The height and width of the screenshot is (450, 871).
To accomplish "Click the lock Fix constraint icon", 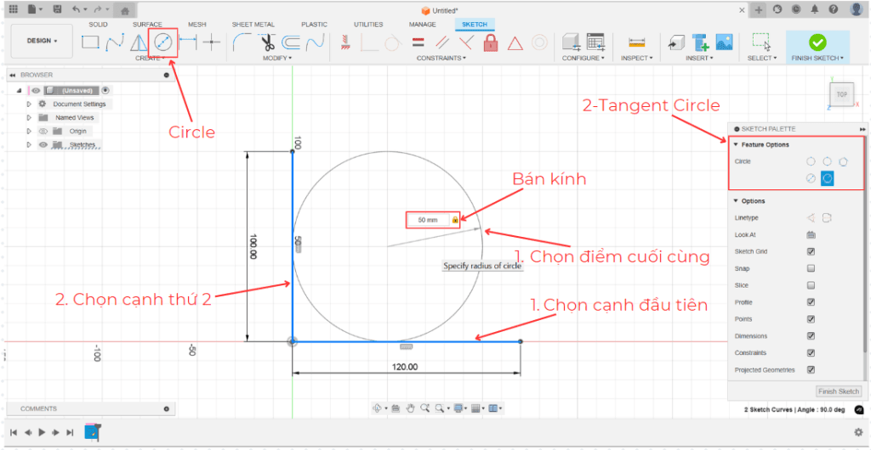I will click(x=490, y=42).
